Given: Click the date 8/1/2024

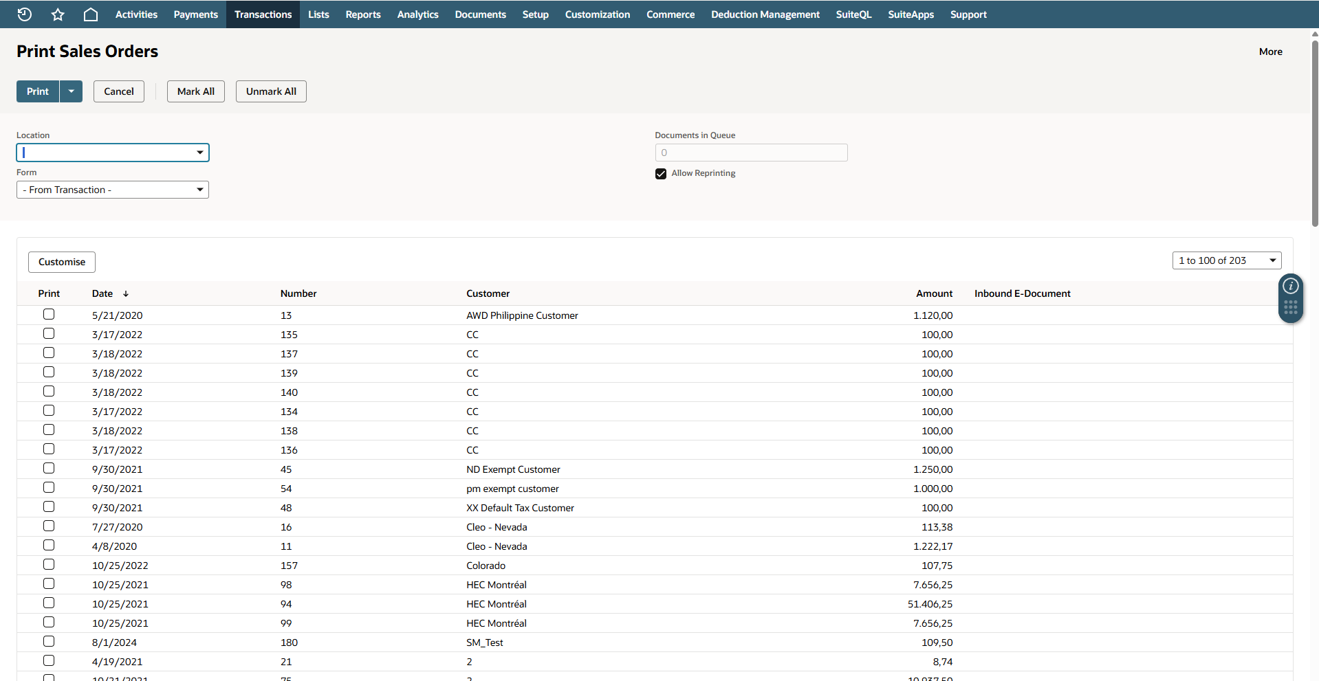Looking at the screenshot, I should coord(115,643).
